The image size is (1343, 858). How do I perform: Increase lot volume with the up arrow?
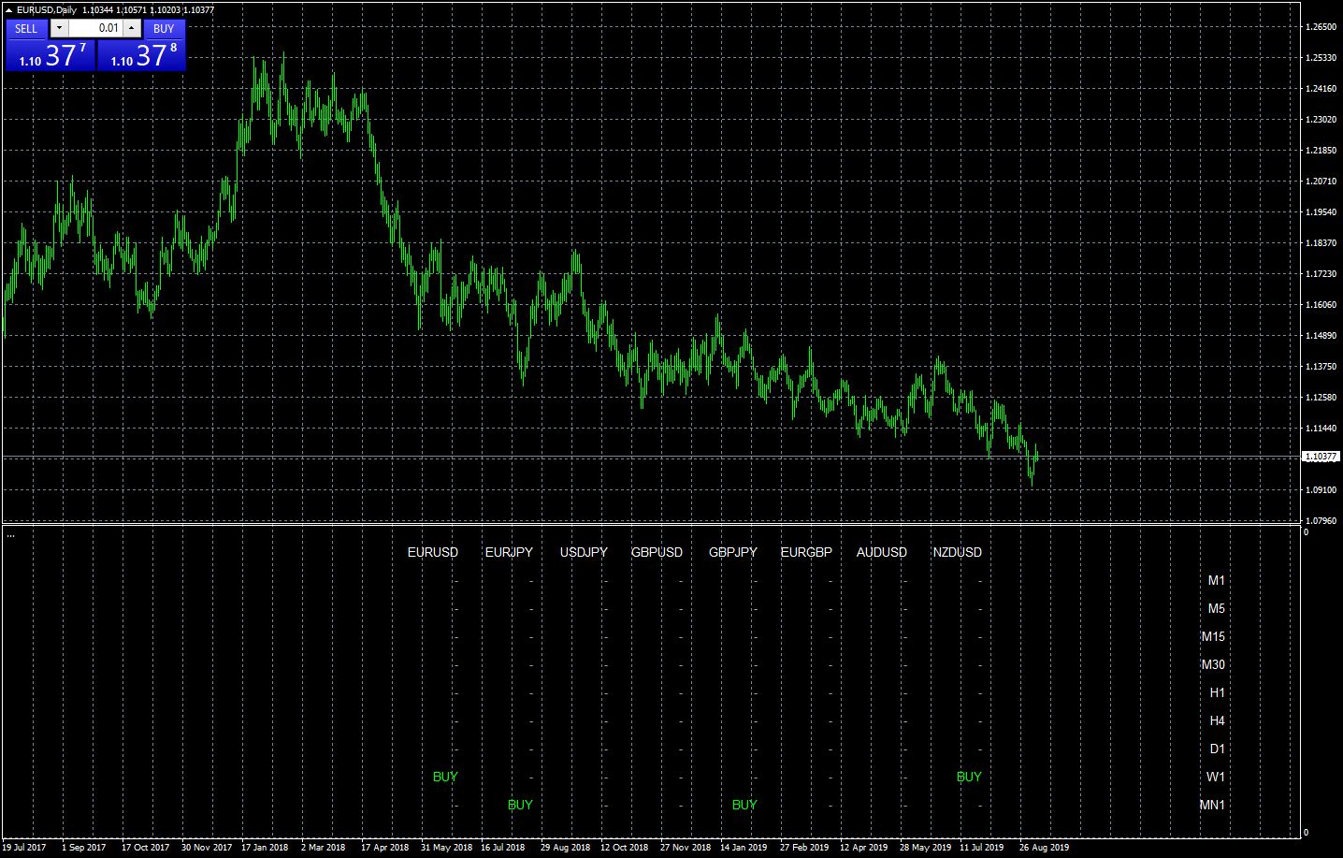132,28
